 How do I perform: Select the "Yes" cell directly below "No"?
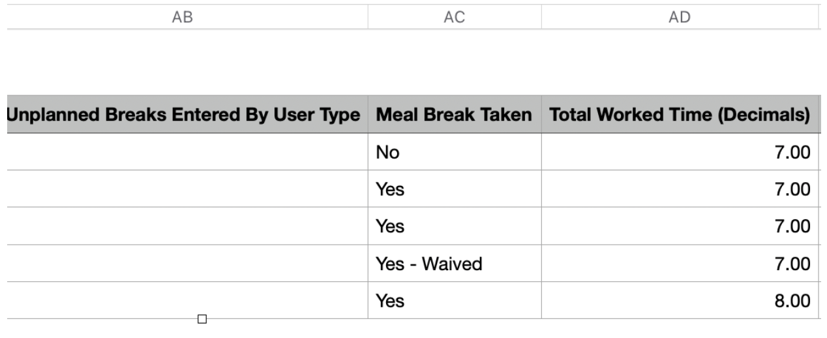[454, 189]
